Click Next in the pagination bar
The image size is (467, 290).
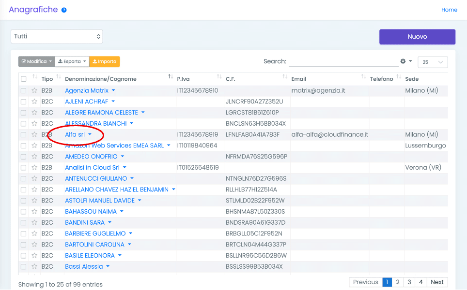coord(437,282)
